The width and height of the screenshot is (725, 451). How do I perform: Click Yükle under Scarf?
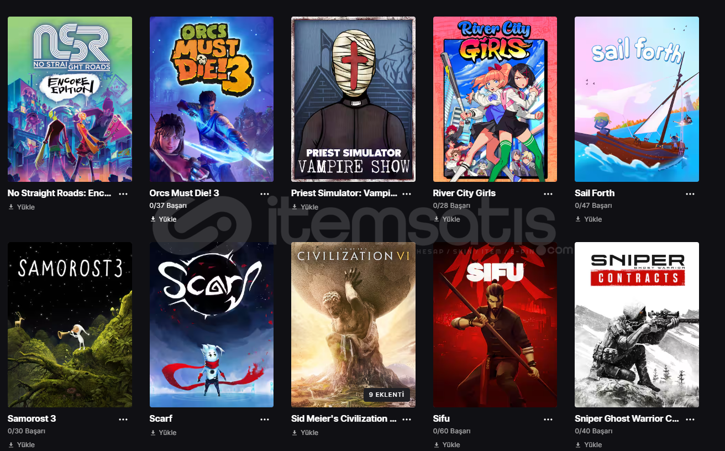[x=164, y=433]
